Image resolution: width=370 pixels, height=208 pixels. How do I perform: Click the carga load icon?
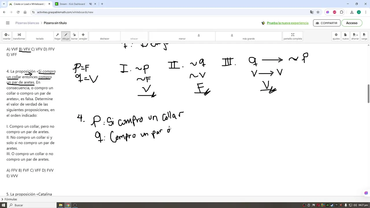(364, 36)
